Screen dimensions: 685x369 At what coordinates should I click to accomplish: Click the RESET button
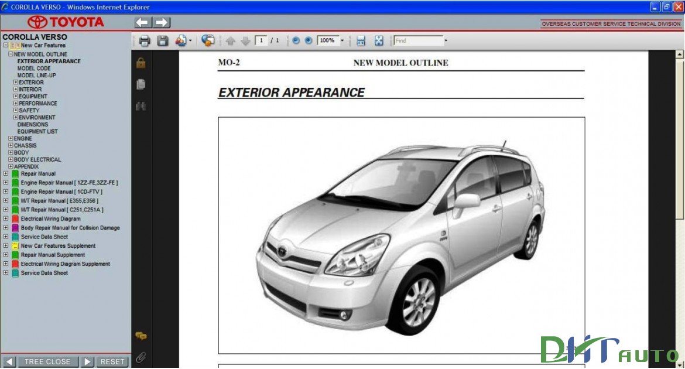(112, 361)
